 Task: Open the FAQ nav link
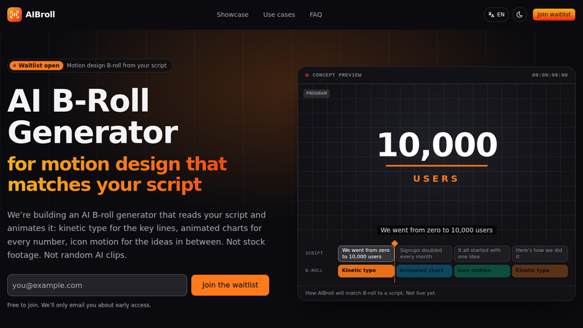316,15
